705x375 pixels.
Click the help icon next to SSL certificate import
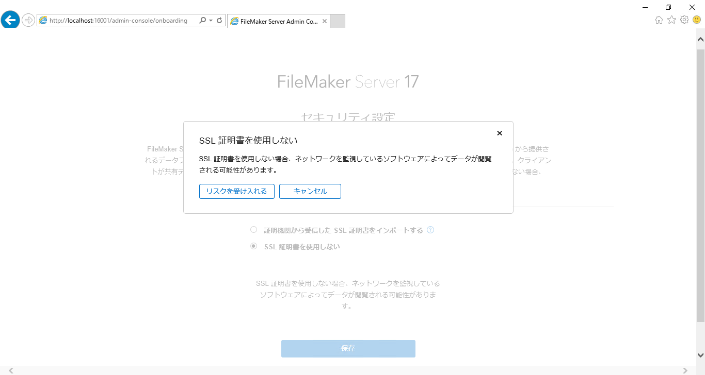tap(430, 229)
